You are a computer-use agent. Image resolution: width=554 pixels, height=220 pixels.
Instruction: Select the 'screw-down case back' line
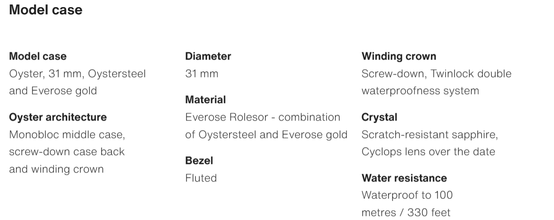(67, 151)
